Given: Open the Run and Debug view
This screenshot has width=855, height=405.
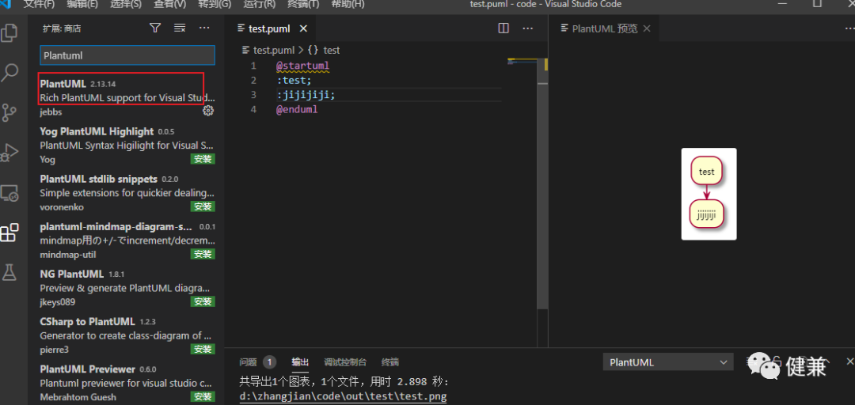Looking at the screenshot, I should [x=9, y=152].
